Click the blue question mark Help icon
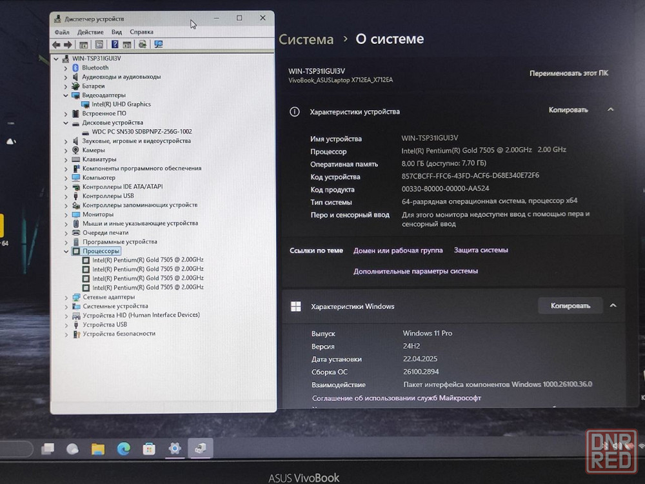The image size is (645, 484). pos(115,45)
